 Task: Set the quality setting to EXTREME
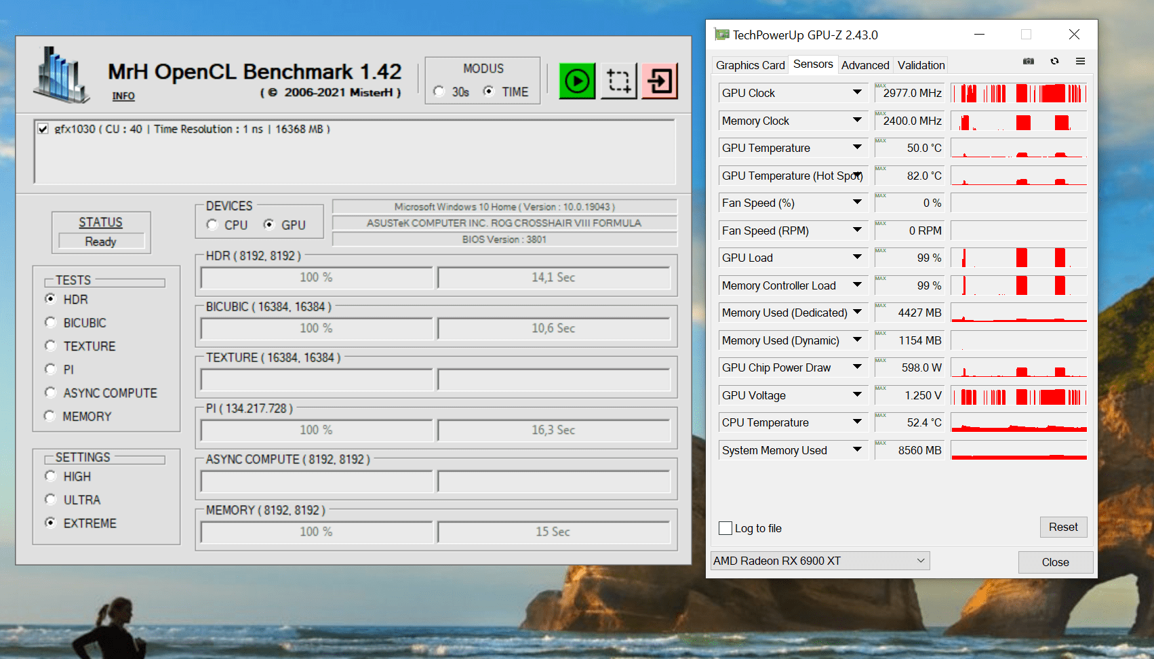click(50, 523)
